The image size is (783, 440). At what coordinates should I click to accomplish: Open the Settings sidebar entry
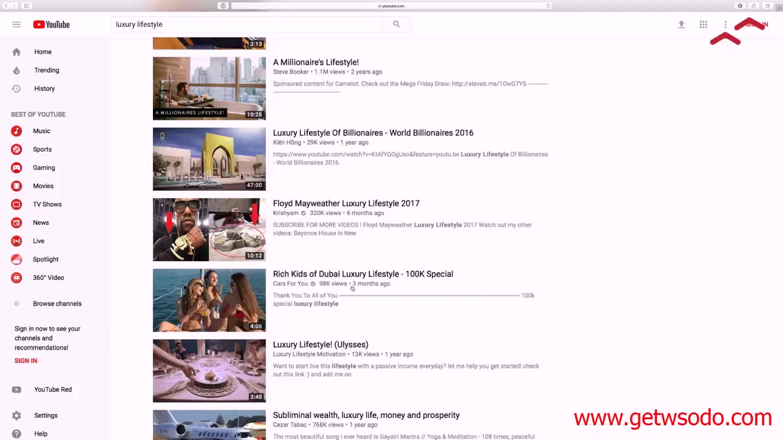(46, 416)
